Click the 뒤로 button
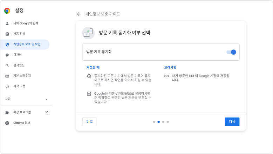This screenshot has width=273, height=154. pyautogui.click(x=89, y=122)
